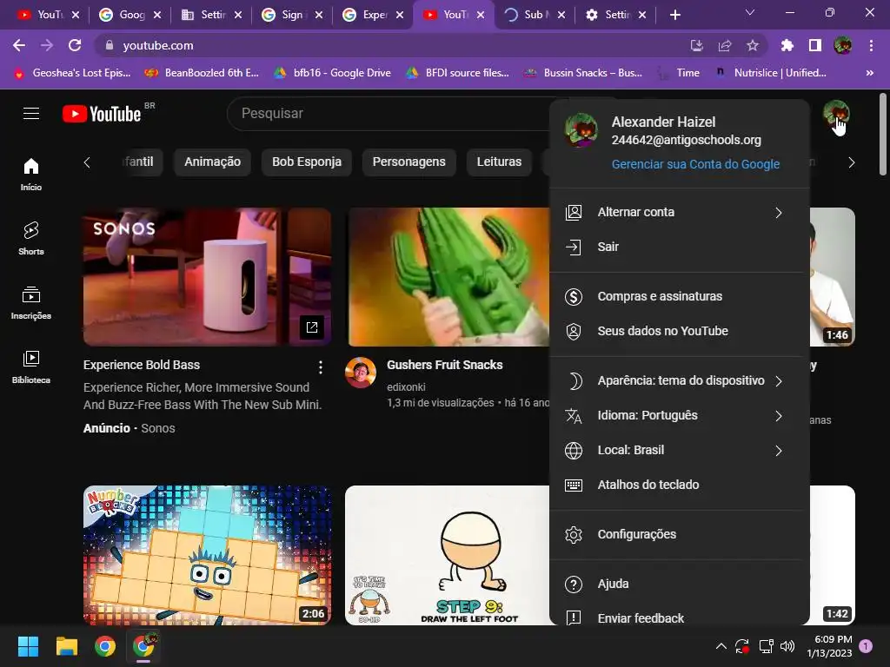Open Gerenciar sua Conta do Google
The height and width of the screenshot is (667, 890).
pyautogui.click(x=695, y=164)
